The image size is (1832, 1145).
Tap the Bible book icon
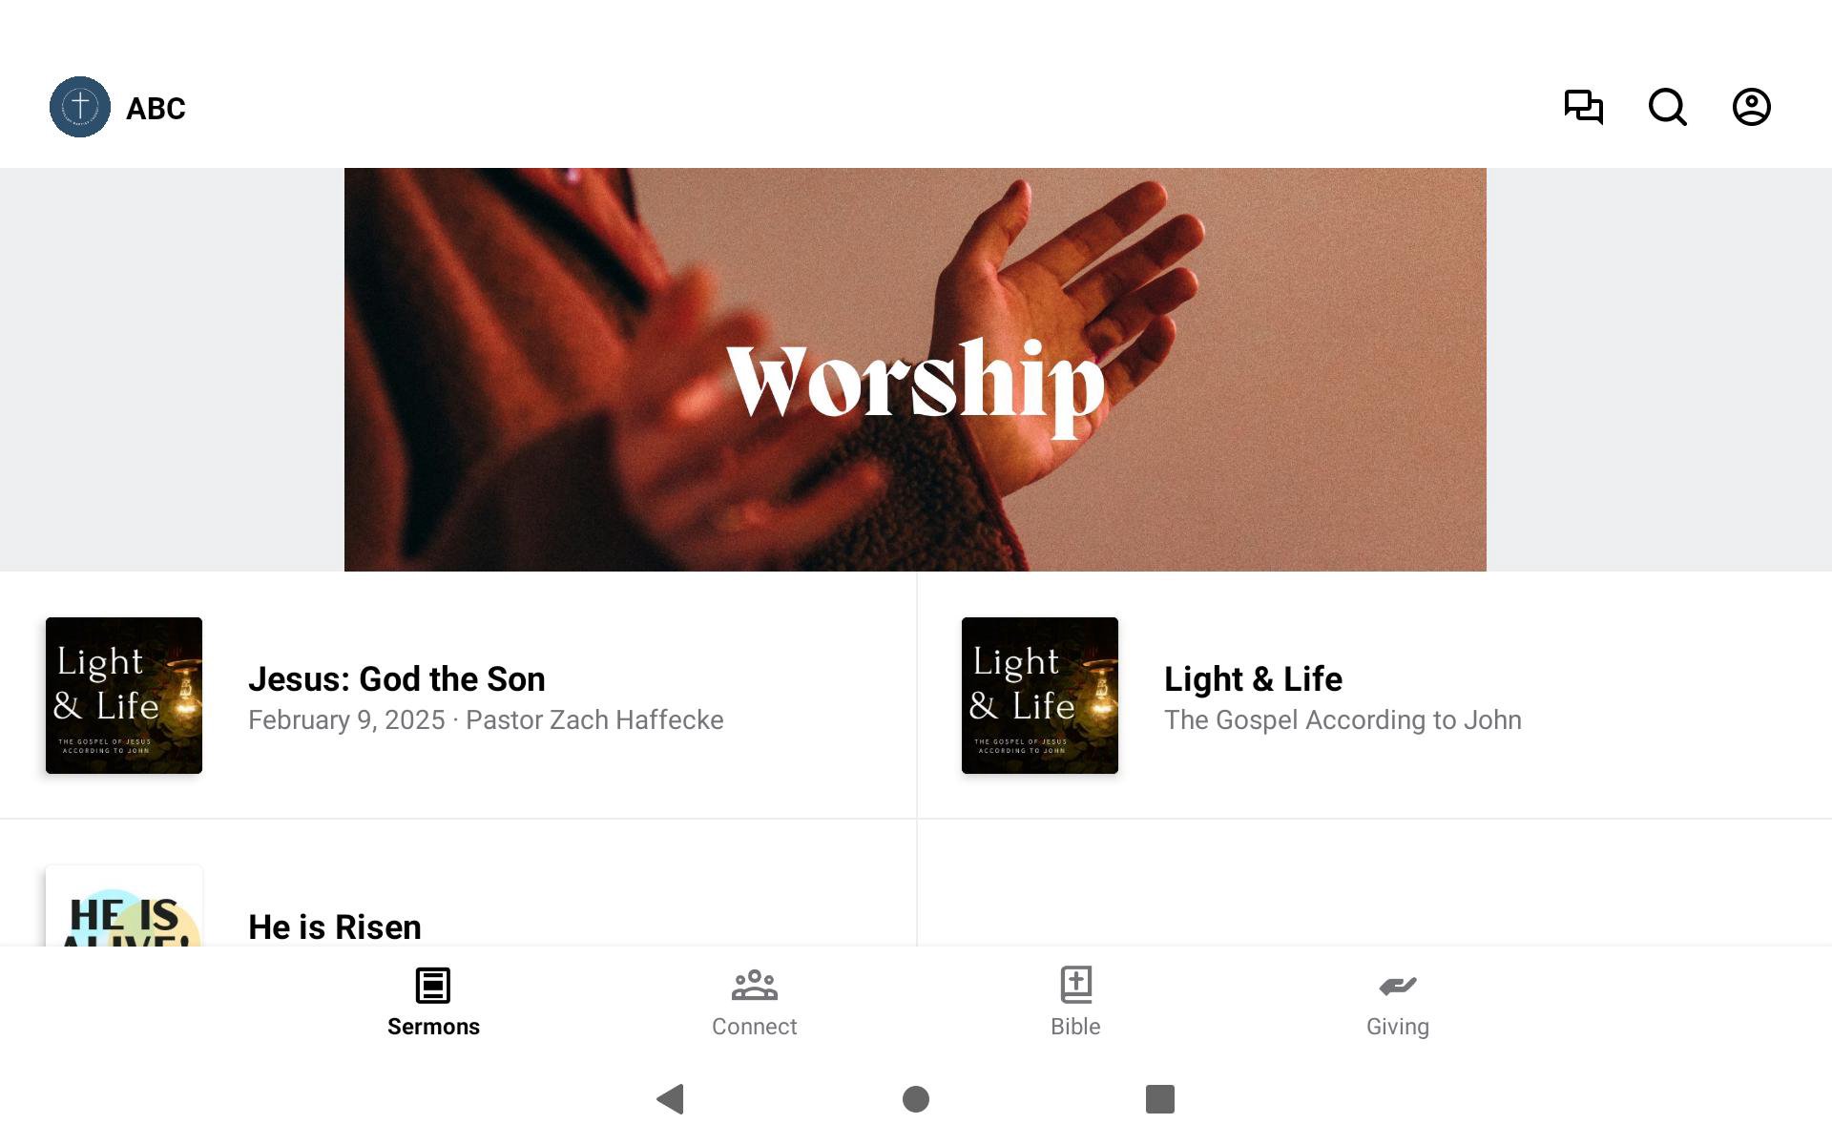pyautogui.click(x=1075, y=985)
